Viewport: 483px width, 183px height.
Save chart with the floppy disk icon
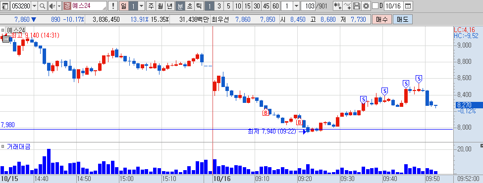click(356, 5)
